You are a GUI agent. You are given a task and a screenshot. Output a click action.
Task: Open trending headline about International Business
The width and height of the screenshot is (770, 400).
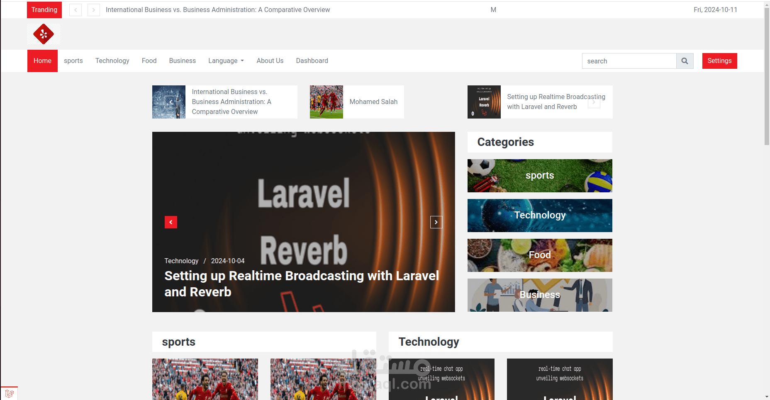tap(218, 10)
